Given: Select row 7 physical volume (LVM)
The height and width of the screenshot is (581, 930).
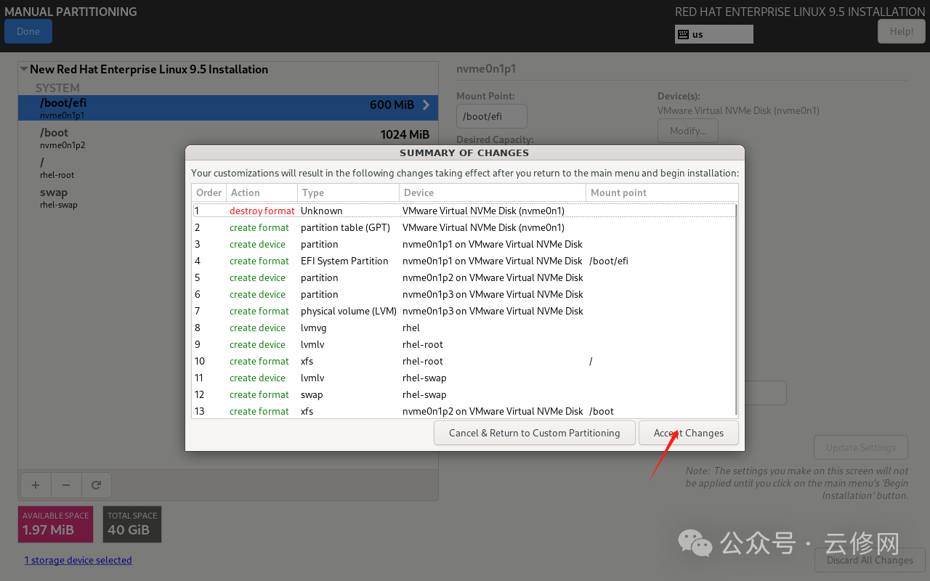Looking at the screenshot, I should pyautogui.click(x=464, y=311).
